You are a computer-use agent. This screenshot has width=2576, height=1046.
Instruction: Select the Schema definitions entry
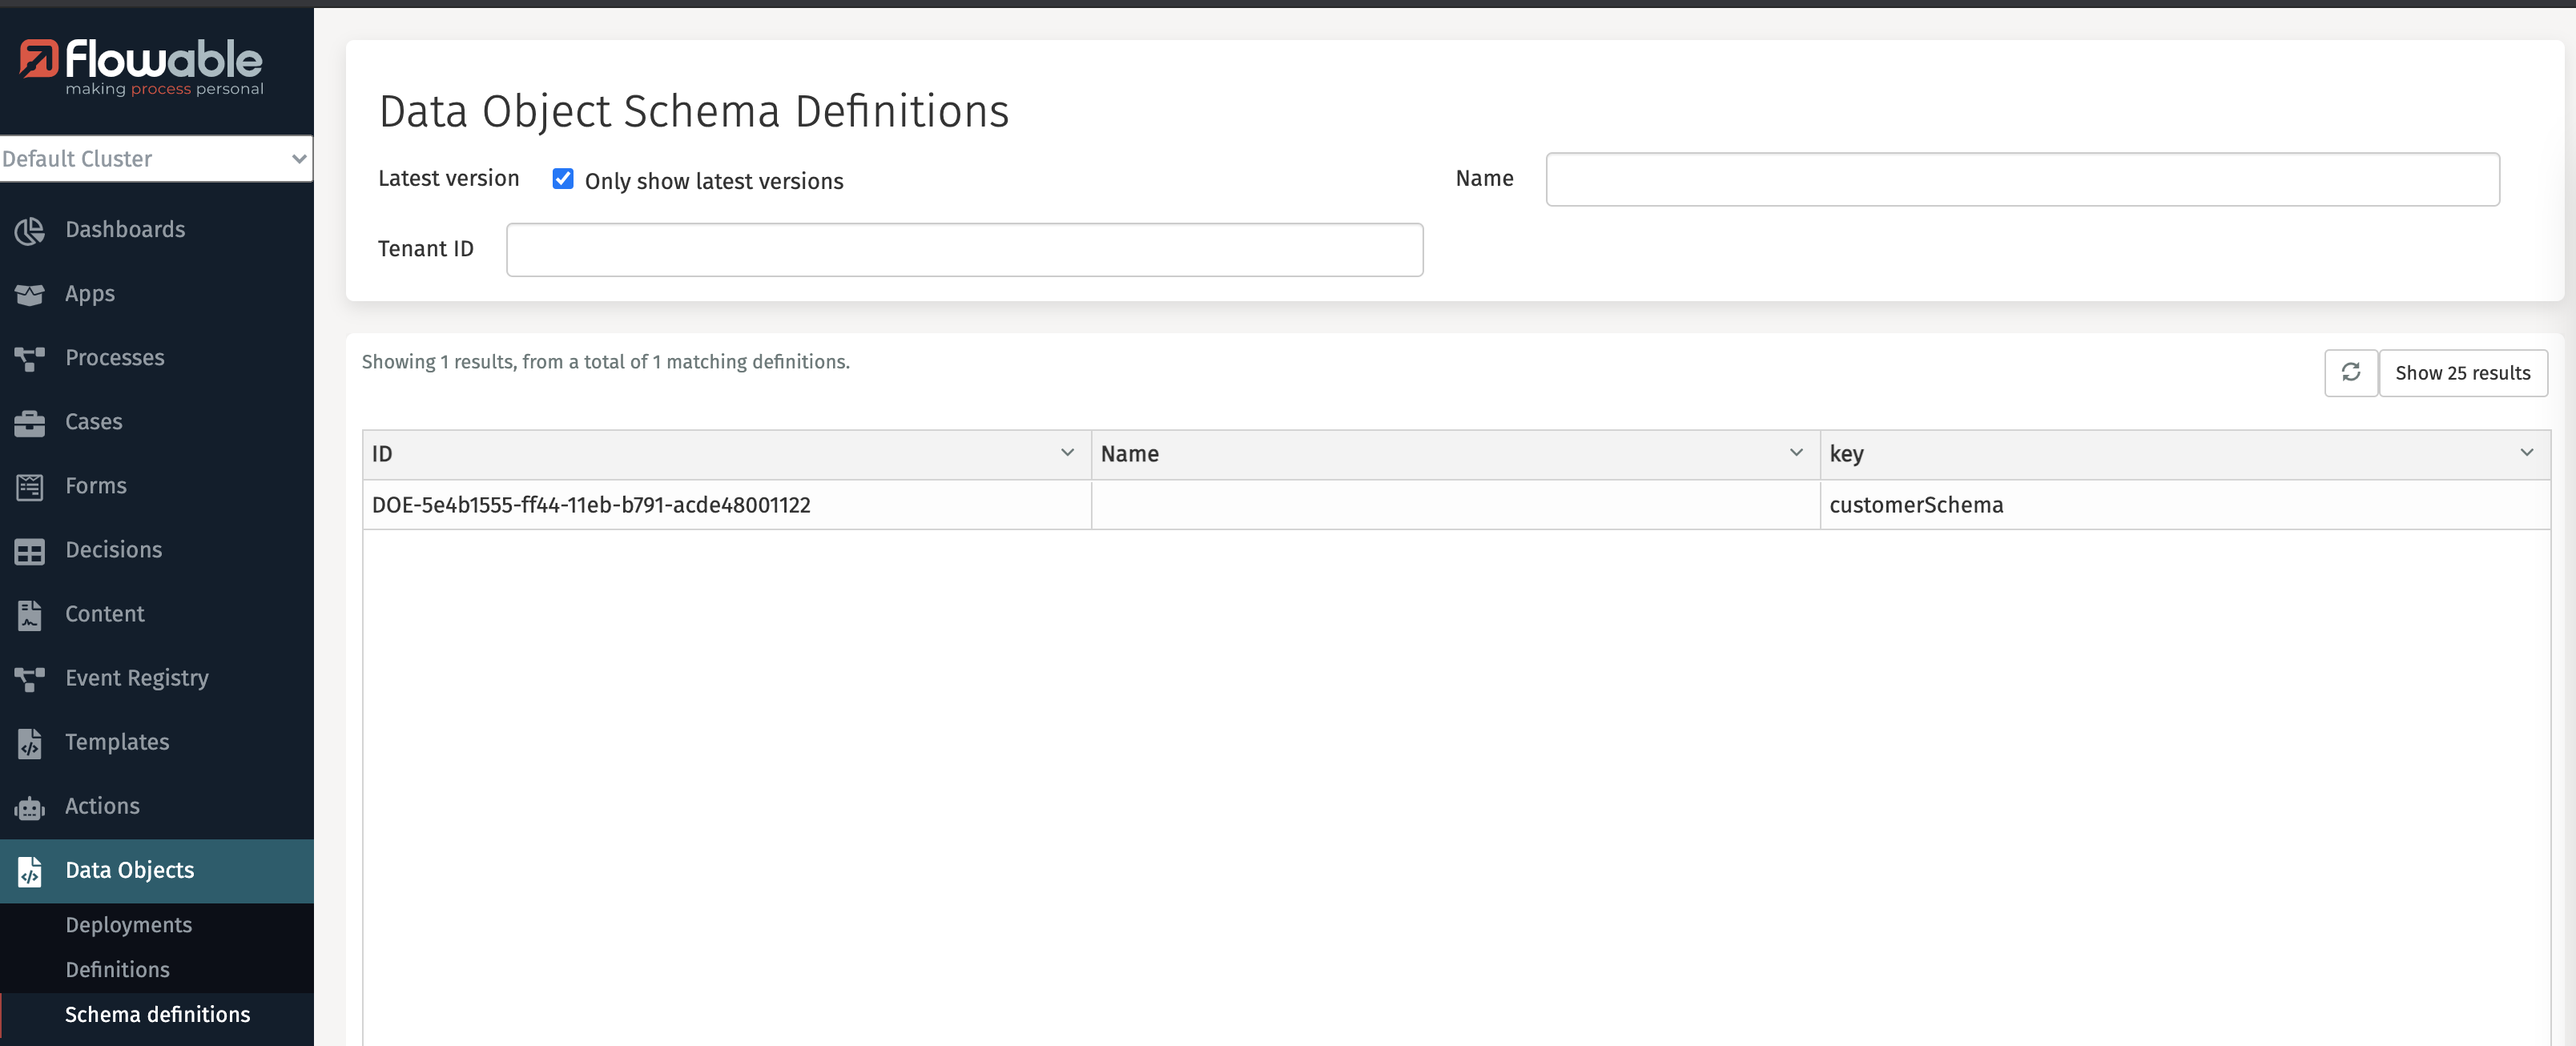coord(157,1013)
